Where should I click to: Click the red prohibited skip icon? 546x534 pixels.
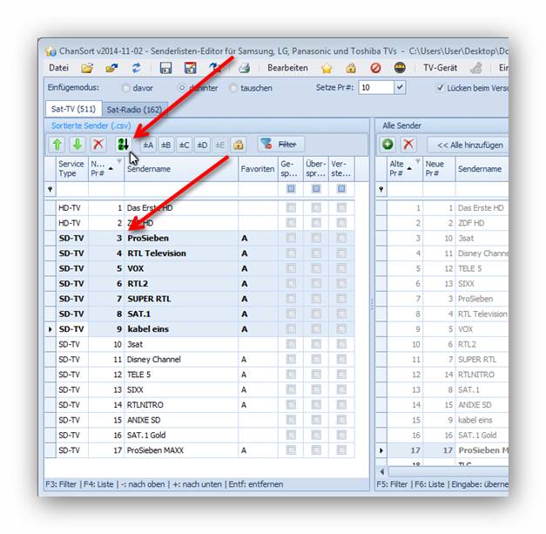coord(375,68)
